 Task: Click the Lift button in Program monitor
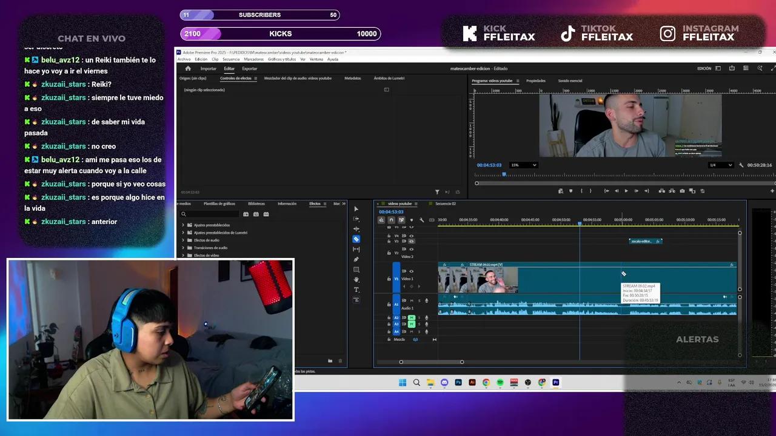pos(662,191)
